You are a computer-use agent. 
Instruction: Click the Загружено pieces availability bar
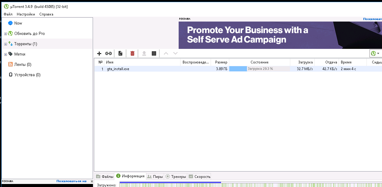pyautogui.click(x=251, y=185)
